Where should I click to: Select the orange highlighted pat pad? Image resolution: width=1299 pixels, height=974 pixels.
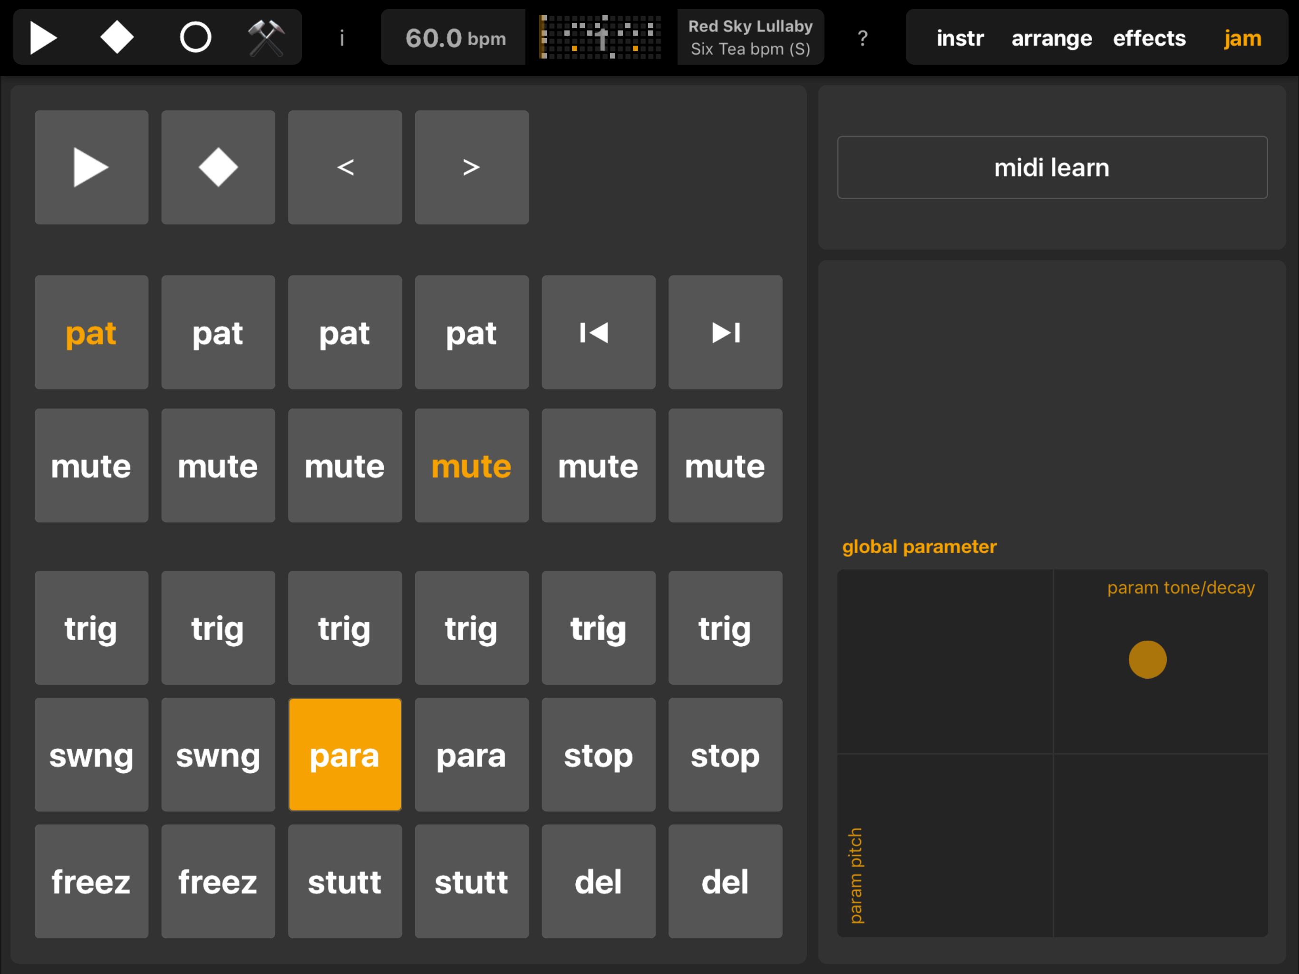tap(92, 332)
